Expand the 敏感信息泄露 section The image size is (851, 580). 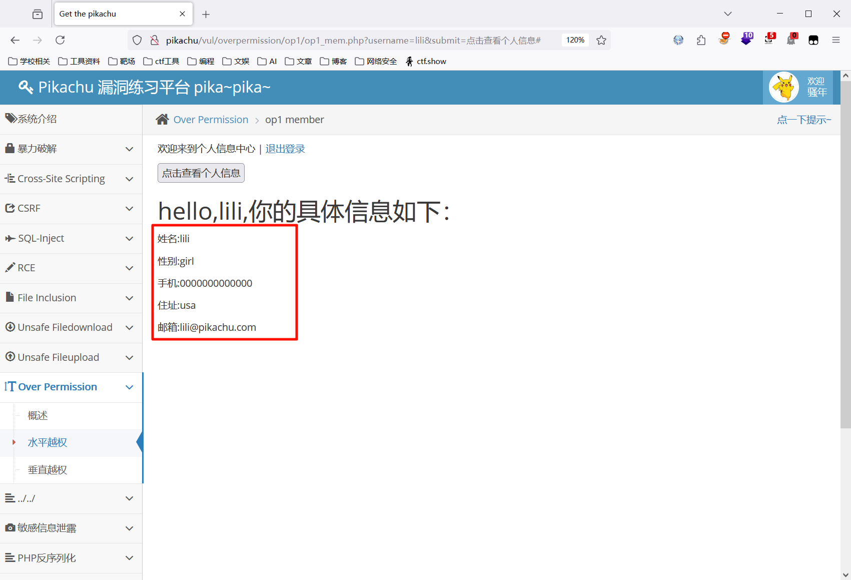(71, 528)
